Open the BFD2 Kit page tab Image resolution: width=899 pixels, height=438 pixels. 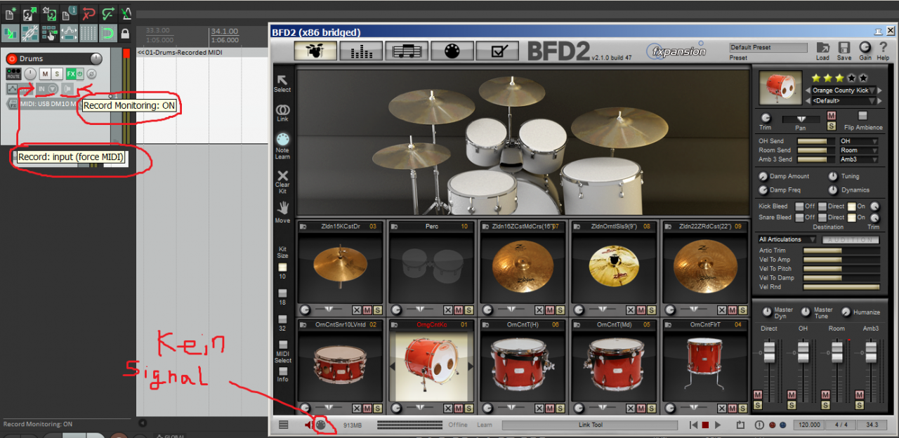(316, 51)
